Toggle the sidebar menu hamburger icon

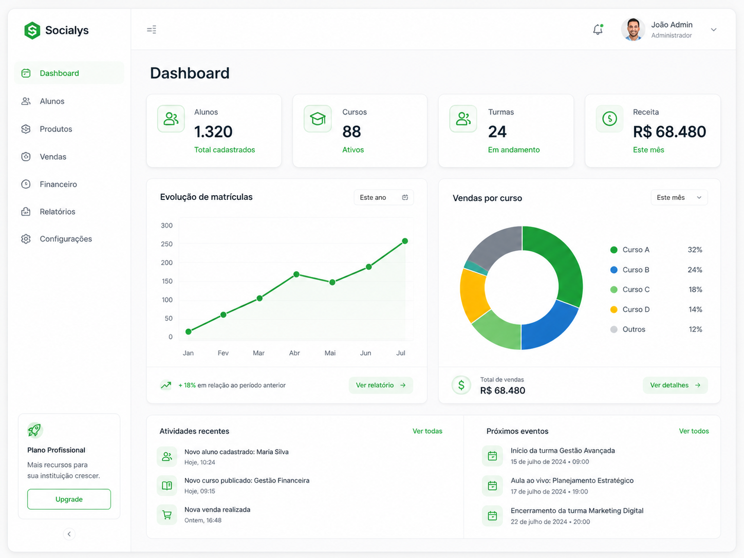(152, 30)
